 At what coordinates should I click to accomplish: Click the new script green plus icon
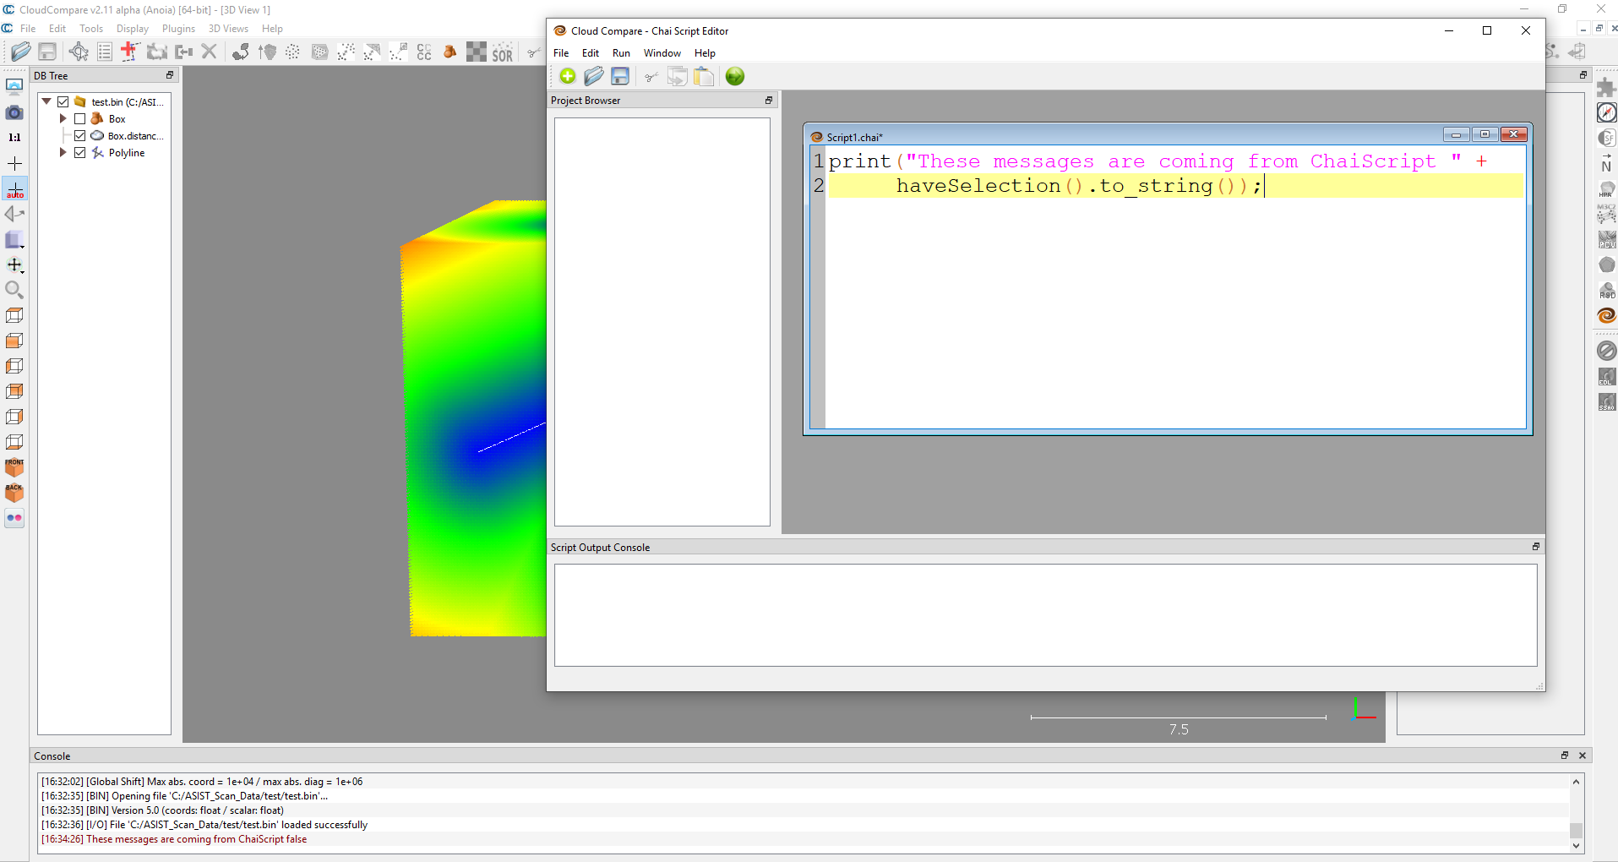[x=568, y=76]
